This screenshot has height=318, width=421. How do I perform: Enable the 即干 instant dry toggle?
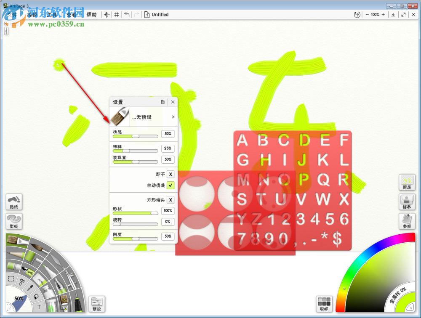170,174
